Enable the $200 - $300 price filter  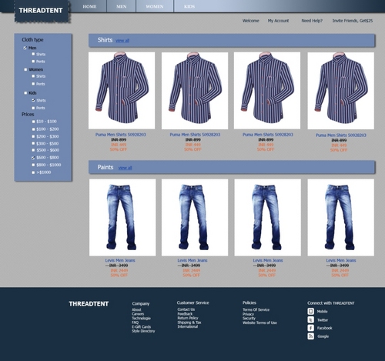(33, 136)
